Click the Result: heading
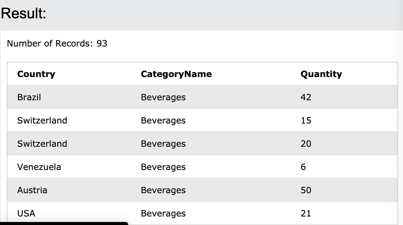 (x=24, y=14)
